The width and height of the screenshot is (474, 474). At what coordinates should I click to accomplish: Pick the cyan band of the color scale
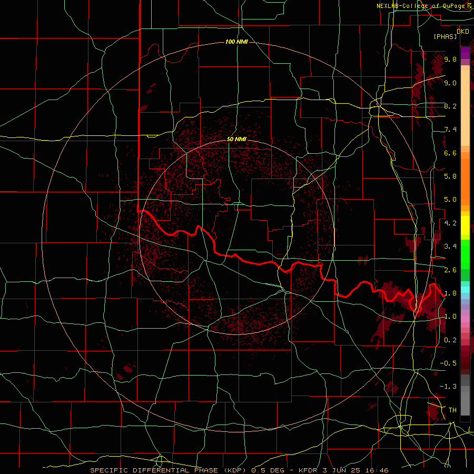click(465, 290)
